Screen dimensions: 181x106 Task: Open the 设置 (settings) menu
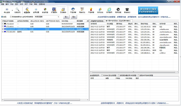point(3,4)
